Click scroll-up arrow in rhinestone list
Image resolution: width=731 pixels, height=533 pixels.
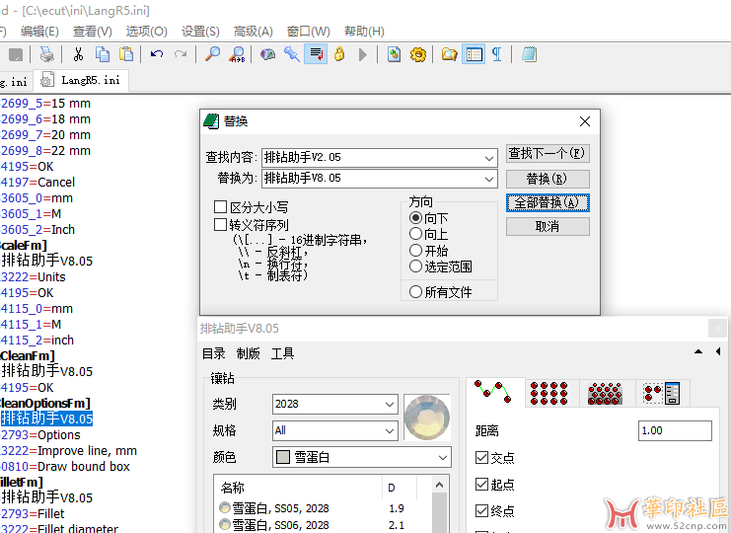pyautogui.click(x=439, y=485)
